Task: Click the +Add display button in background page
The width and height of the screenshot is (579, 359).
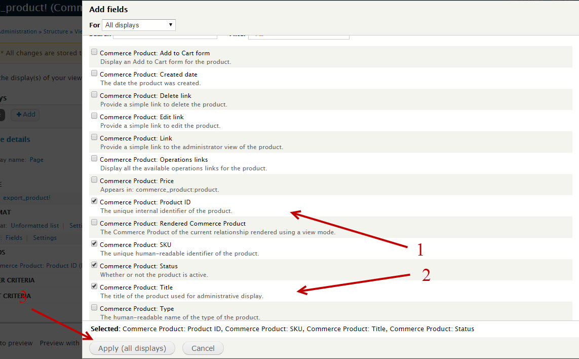Action: (x=25, y=115)
